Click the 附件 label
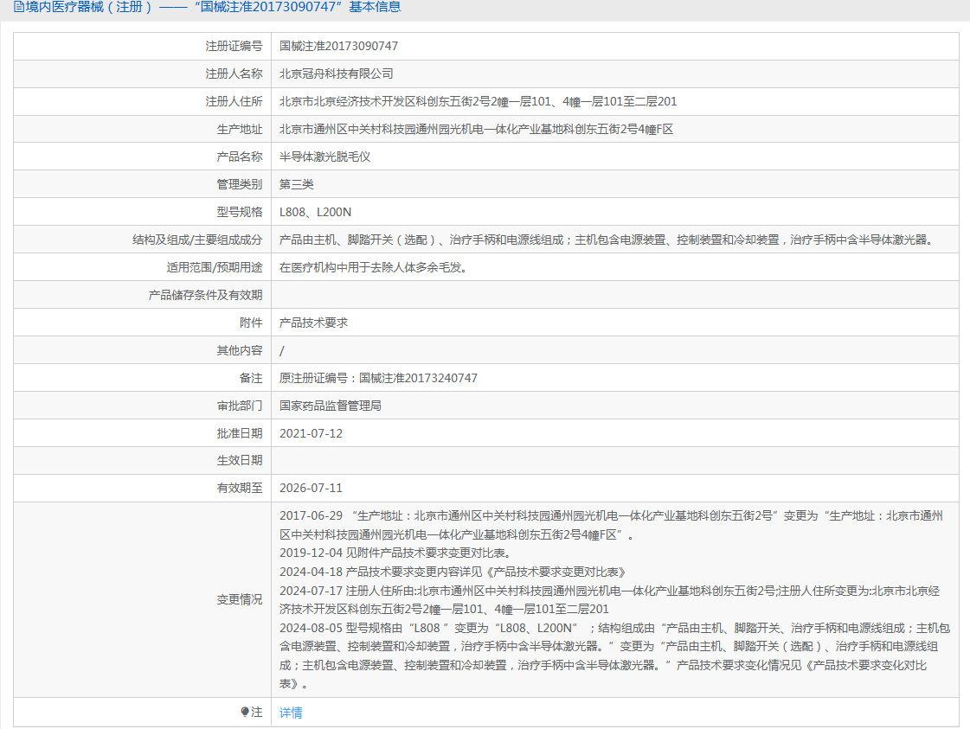This screenshot has height=729, width=970. tap(251, 323)
